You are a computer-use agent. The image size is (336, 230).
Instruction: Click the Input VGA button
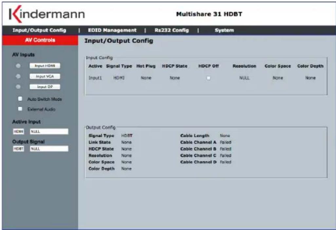pyautogui.click(x=45, y=76)
